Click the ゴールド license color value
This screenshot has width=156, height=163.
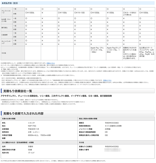point(31,153)
